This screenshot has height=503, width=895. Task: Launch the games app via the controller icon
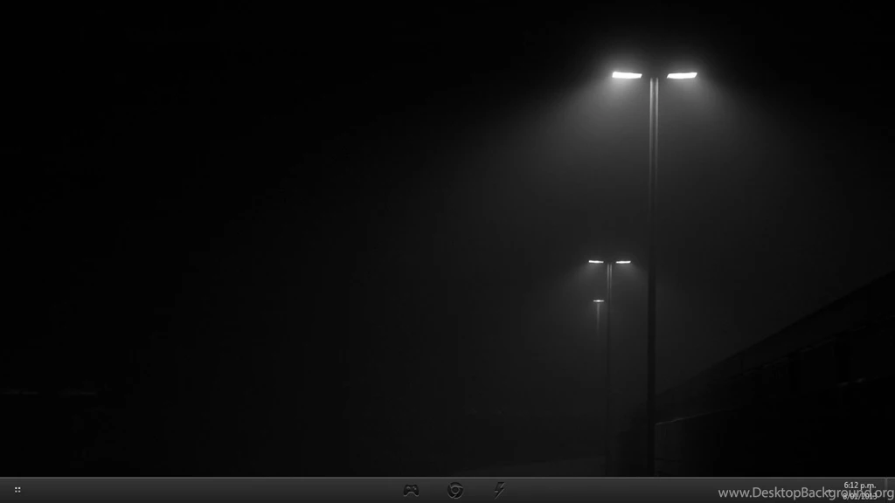[411, 490]
